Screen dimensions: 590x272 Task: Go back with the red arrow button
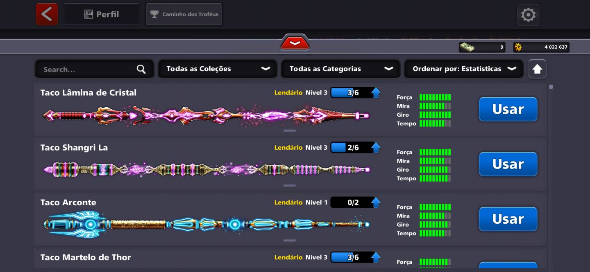pos(47,14)
